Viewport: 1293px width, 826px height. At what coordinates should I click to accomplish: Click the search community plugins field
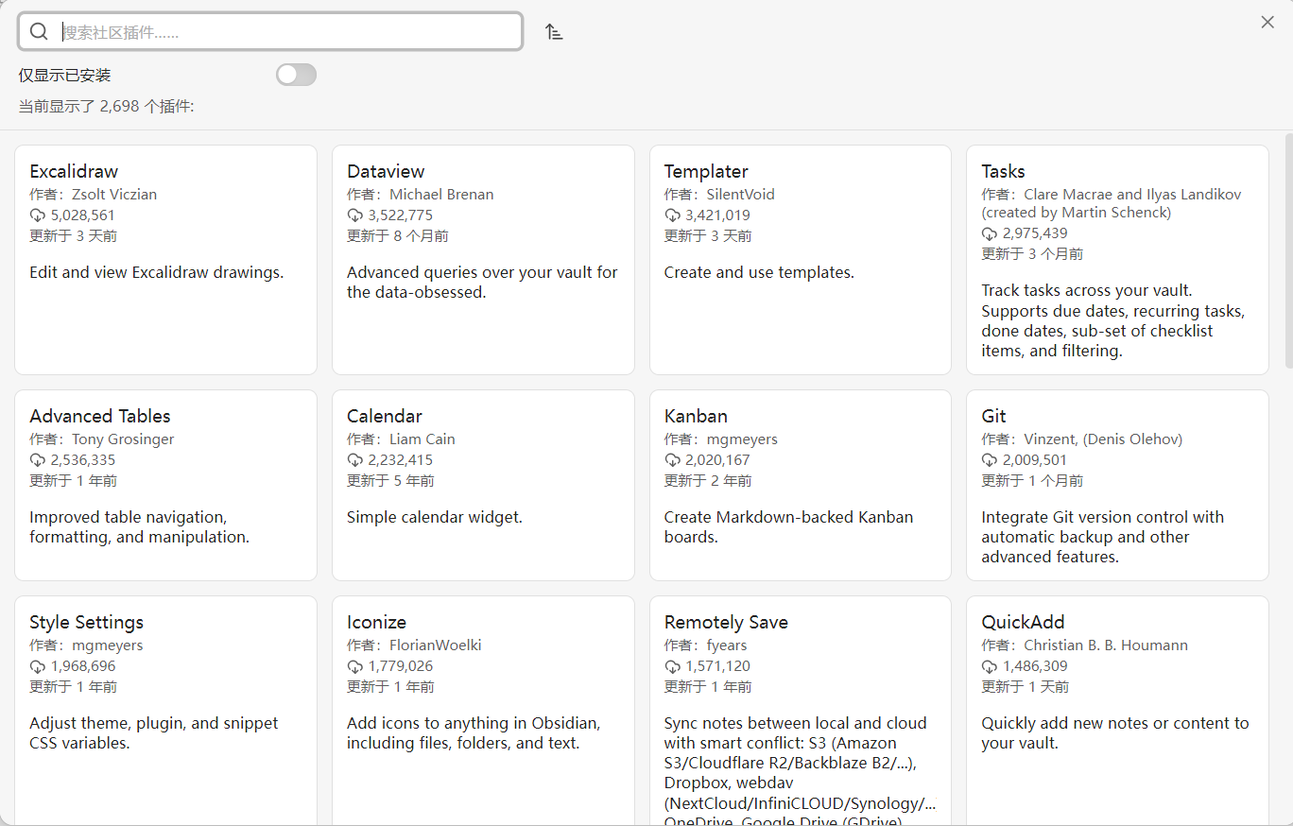(x=284, y=31)
